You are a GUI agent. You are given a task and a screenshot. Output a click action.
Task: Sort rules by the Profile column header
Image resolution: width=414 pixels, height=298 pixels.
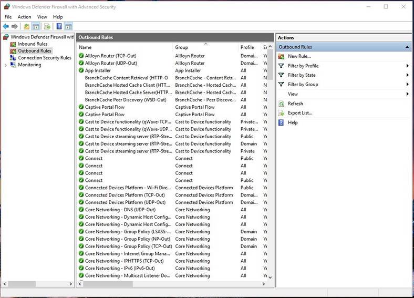250,47
